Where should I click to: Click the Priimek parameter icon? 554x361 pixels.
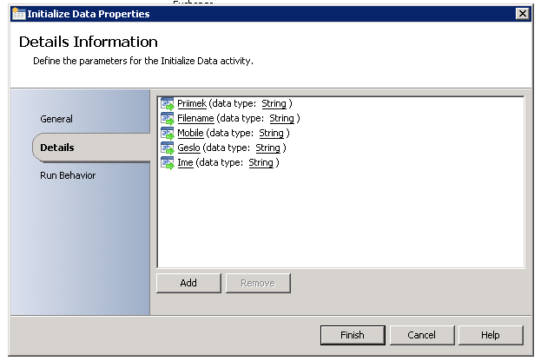pos(167,104)
